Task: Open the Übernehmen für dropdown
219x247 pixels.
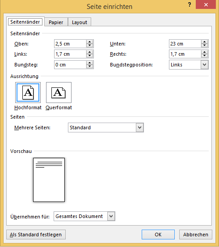Action: point(111,216)
